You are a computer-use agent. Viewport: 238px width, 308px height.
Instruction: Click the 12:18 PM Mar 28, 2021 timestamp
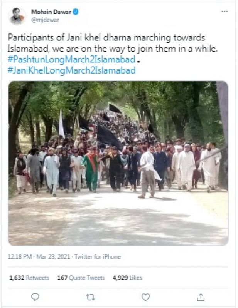point(39,256)
